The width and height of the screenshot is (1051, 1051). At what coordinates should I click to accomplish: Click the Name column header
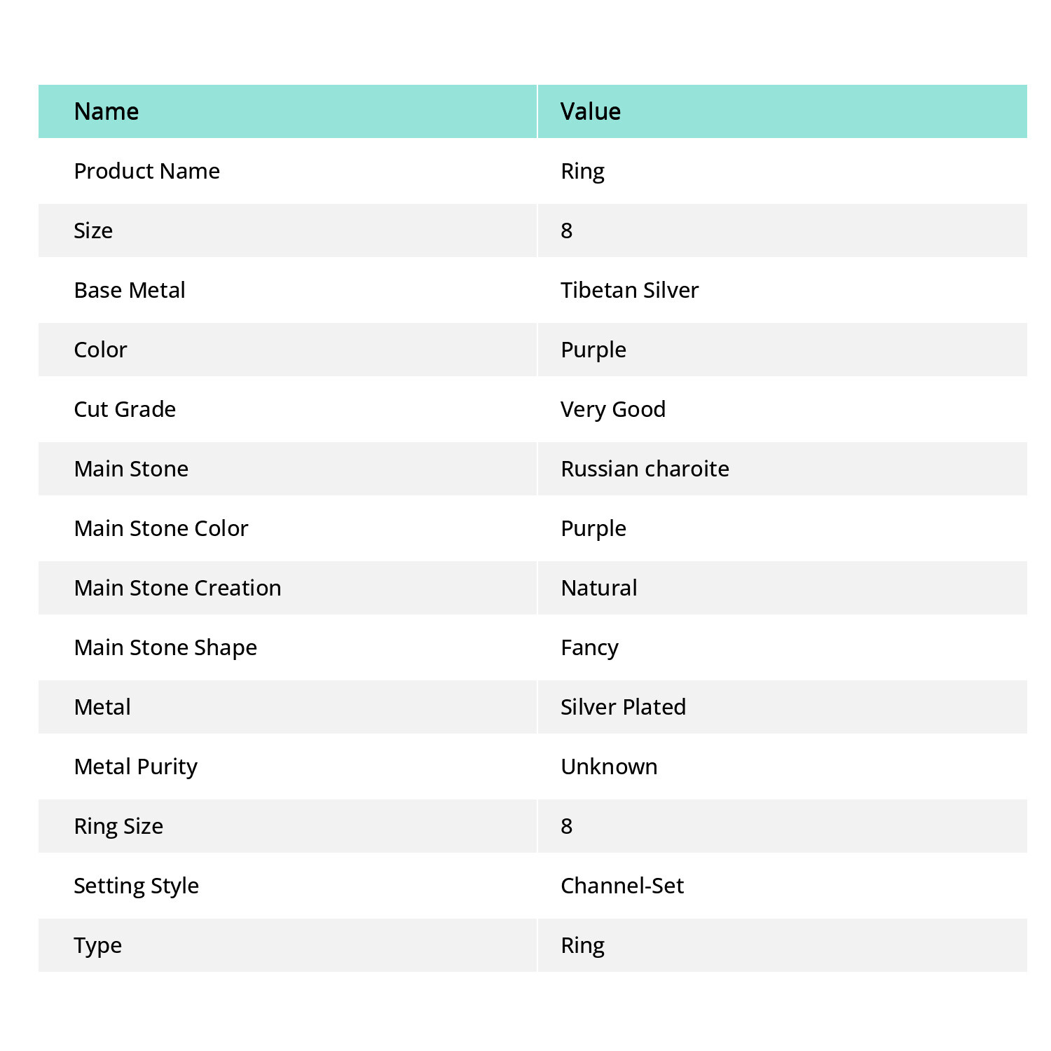[107, 111]
